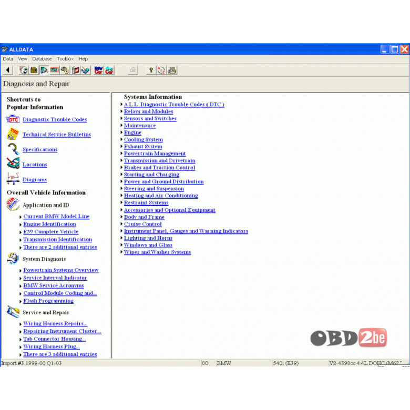The height and width of the screenshot is (410, 410).
Task: Click the Service and Repair section icon
Action: click(x=13, y=312)
